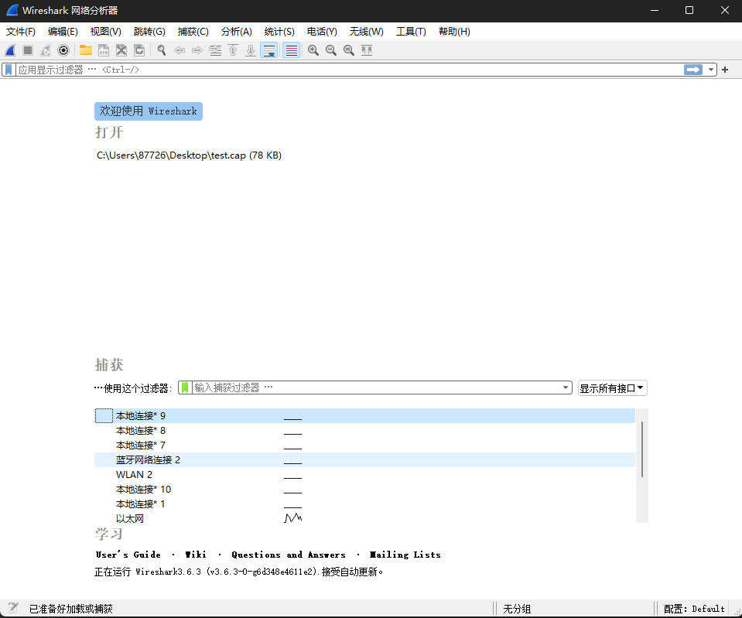
Task: Start capturing packets with the shark fin icon
Action: click(x=10, y=50)
